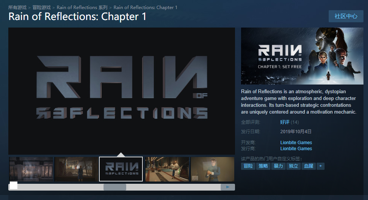The image size is (368, 200).
Task: Go to 冒险游戏 breadcrumb category
Action: 42,8
